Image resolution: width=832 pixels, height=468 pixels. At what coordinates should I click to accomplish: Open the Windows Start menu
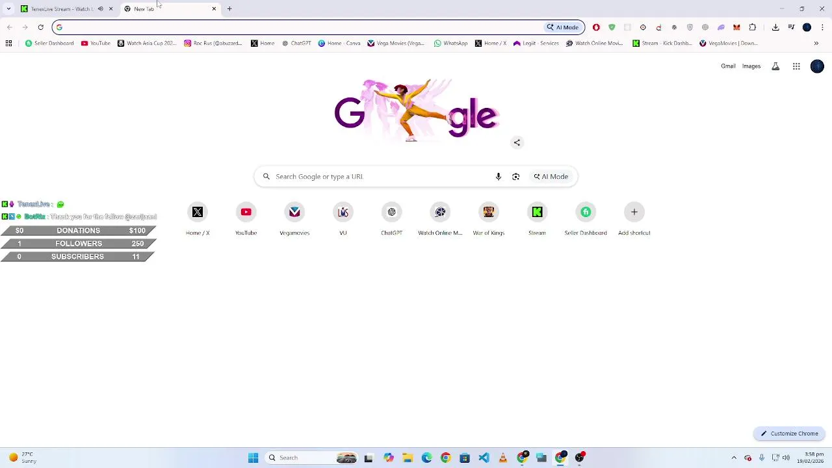coord(253,458)
